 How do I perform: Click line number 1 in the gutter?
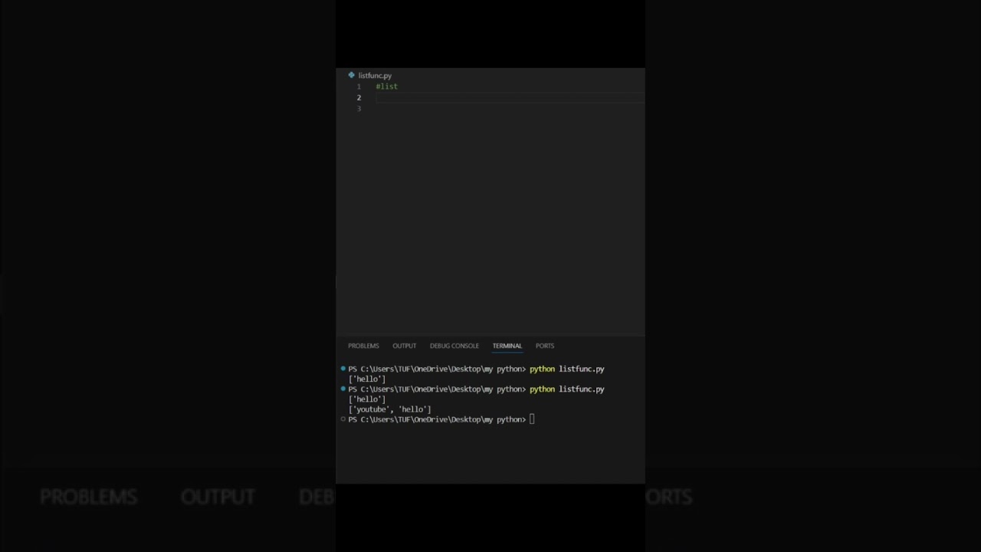[359, 87]
